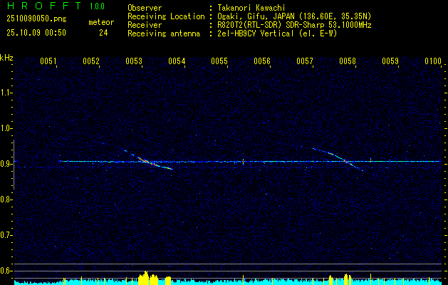The image size is (448, 285).
Task: Click the 0055 time marker
Action: [219, 61]
